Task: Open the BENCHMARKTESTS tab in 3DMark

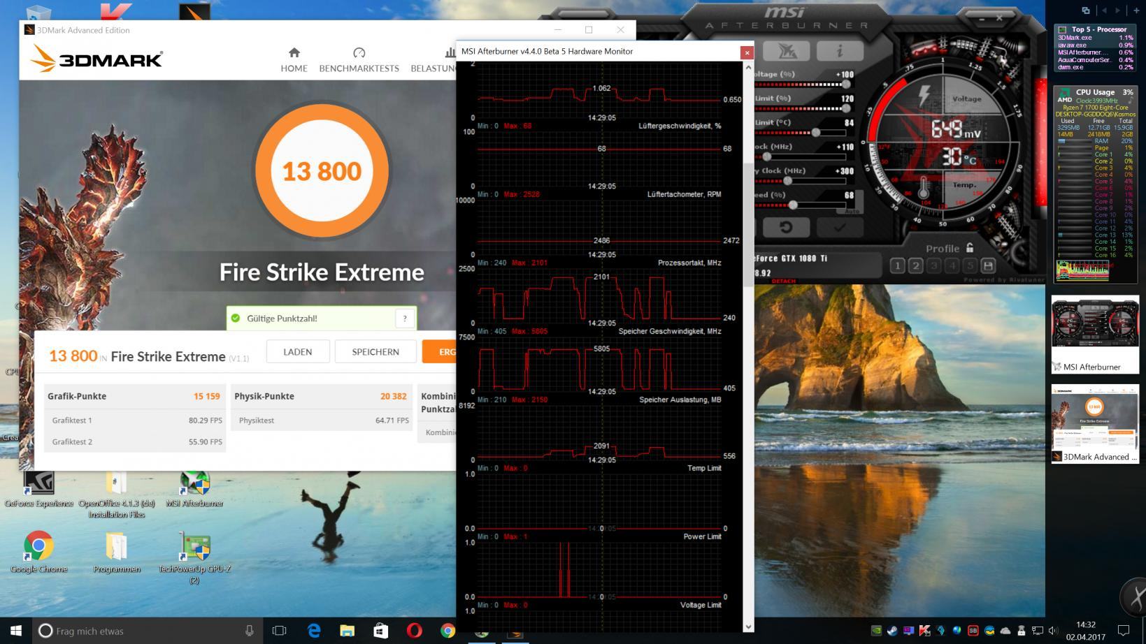Action: (x=359, y=60)
